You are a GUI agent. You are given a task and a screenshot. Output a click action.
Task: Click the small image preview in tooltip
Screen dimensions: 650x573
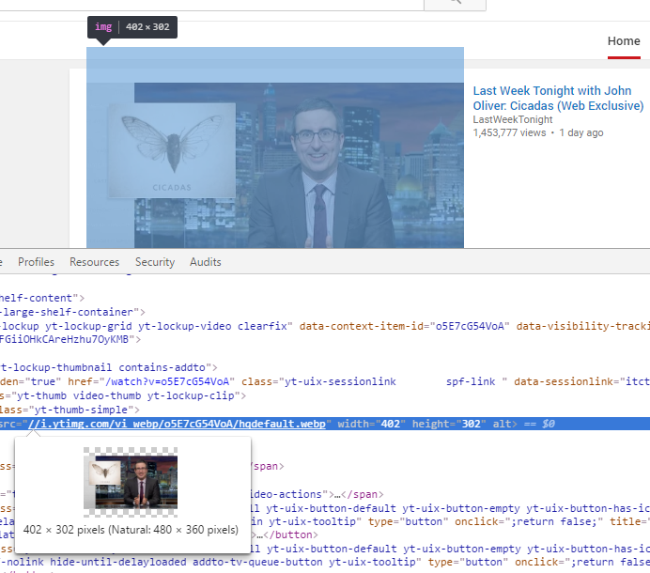tap(131, 482)
